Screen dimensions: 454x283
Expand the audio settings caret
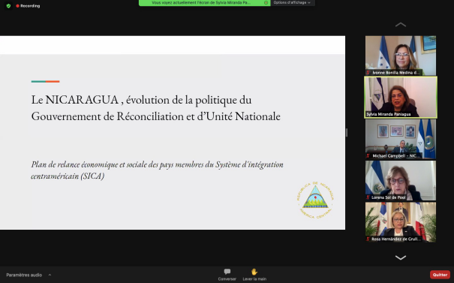tap(50, 275)
